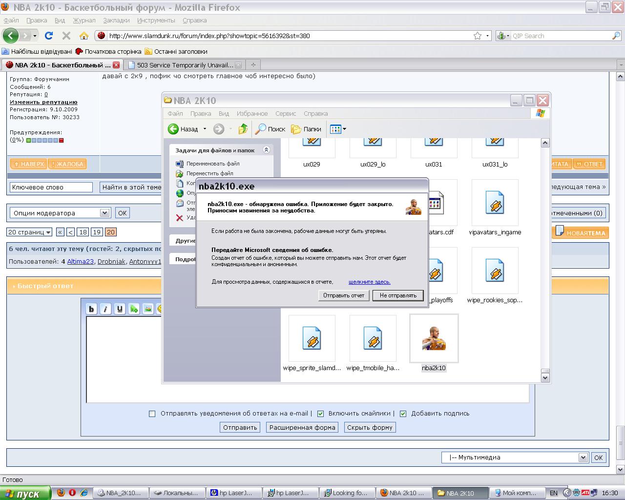625x500 pixels.
Task: Select the nba2k10 executable icon
Action: click(434, 338)
